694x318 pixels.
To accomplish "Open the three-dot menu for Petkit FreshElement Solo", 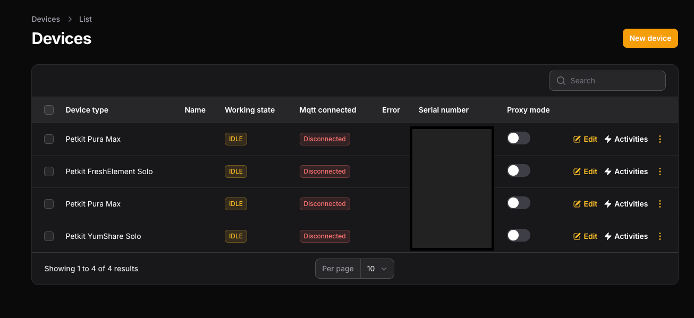I will pyautogui.click(x=660, y=171).
